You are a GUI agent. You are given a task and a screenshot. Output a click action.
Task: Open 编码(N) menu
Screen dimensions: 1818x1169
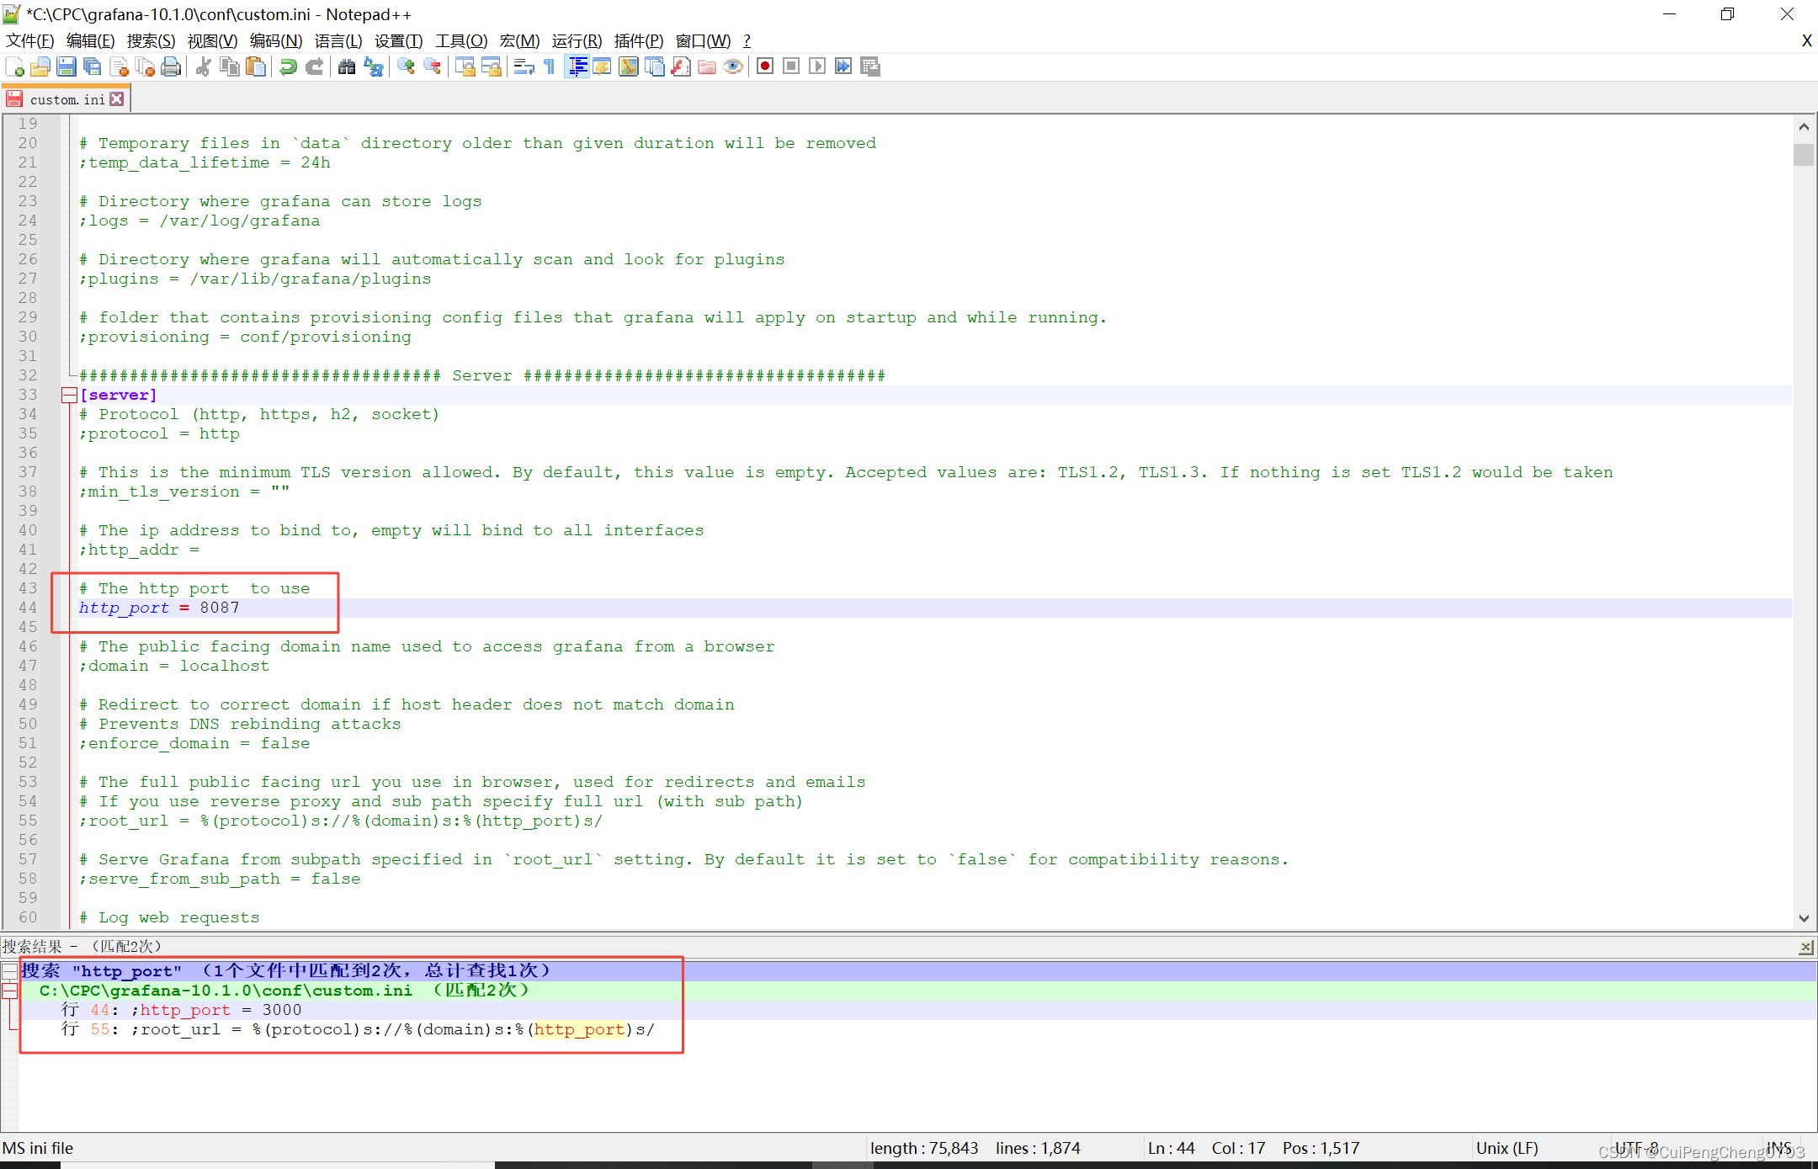(276, 40)
